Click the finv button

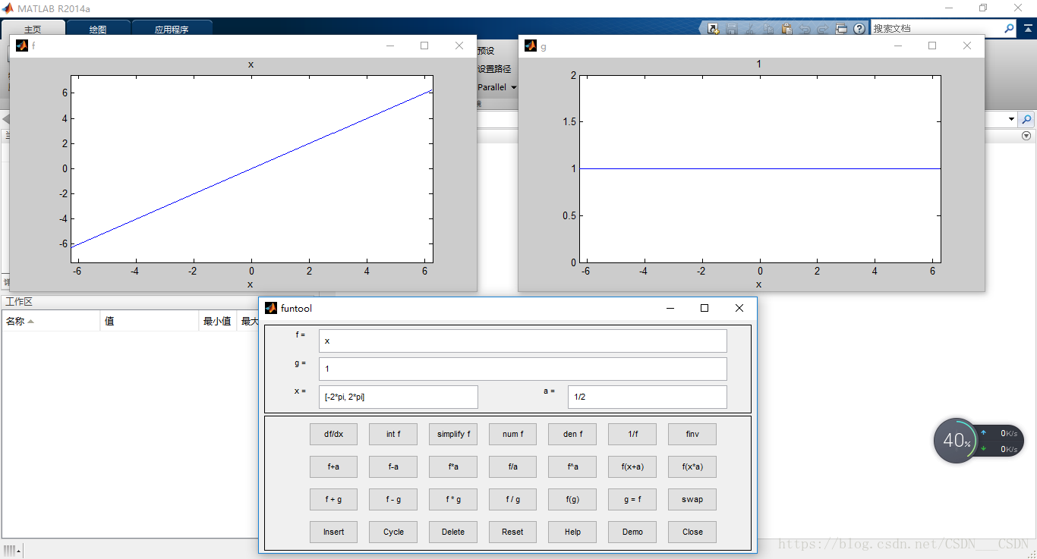click(x=692, y=435)
